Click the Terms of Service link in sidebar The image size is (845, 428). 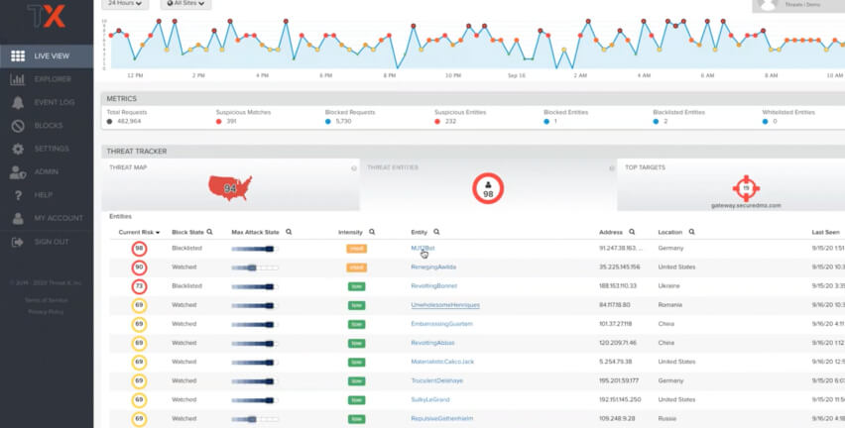[47, 300]
